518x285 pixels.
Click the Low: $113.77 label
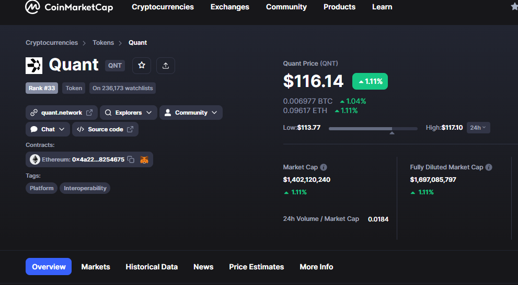[302, 128]
